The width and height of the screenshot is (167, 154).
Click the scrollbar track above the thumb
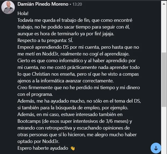point(164,29)
